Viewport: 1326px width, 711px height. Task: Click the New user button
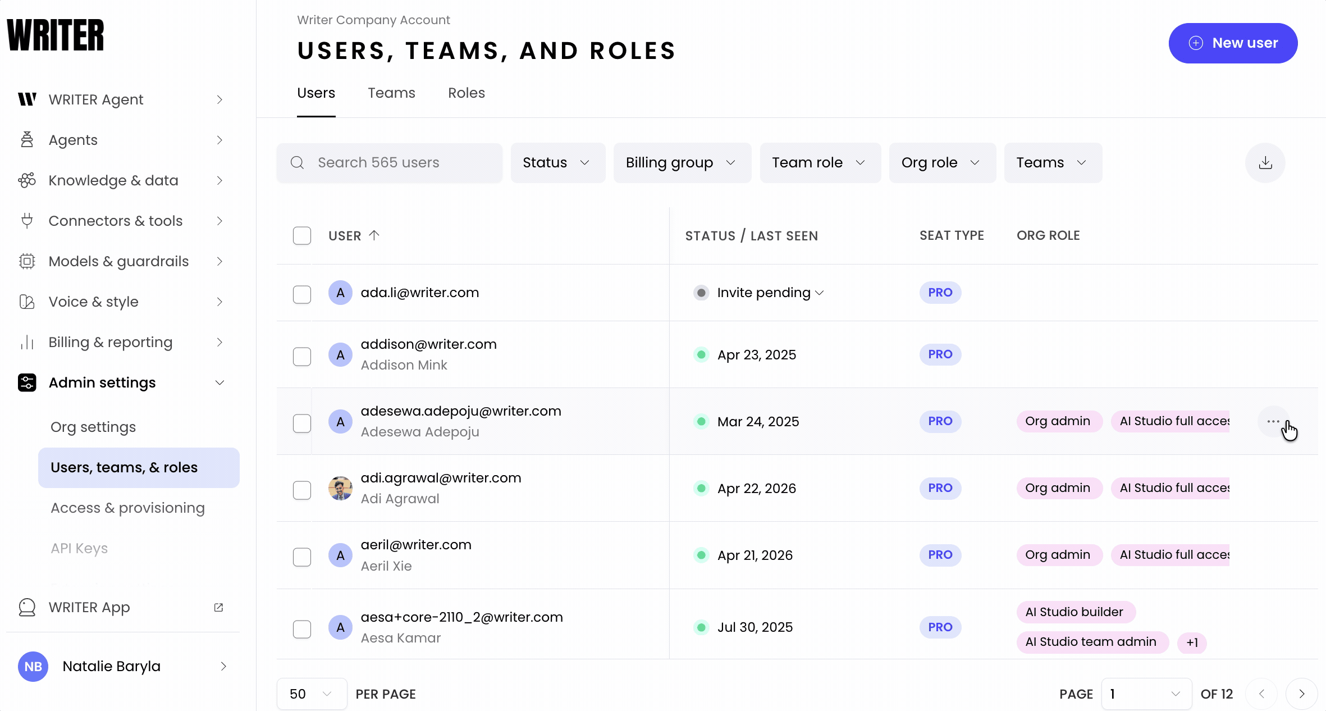coord(1233,43)
